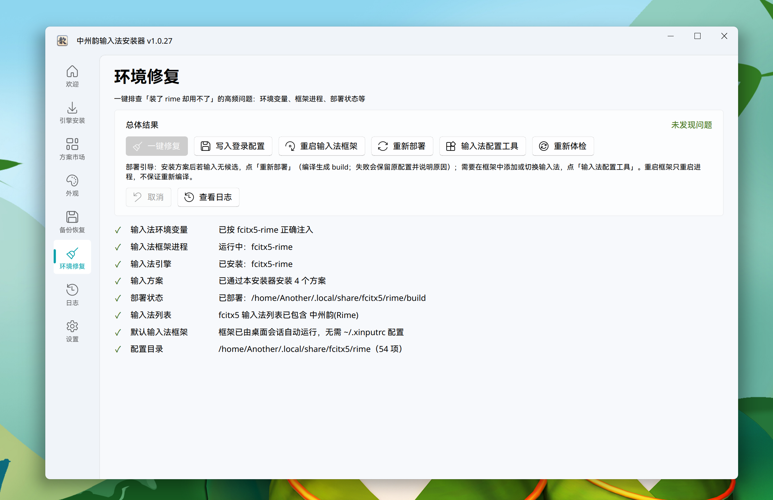This screenshot has height=500, width=773.
Task: Open the 设置 settings page
Action: tap(72, 331)
